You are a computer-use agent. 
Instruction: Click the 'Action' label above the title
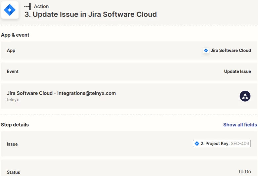point(41,6)
